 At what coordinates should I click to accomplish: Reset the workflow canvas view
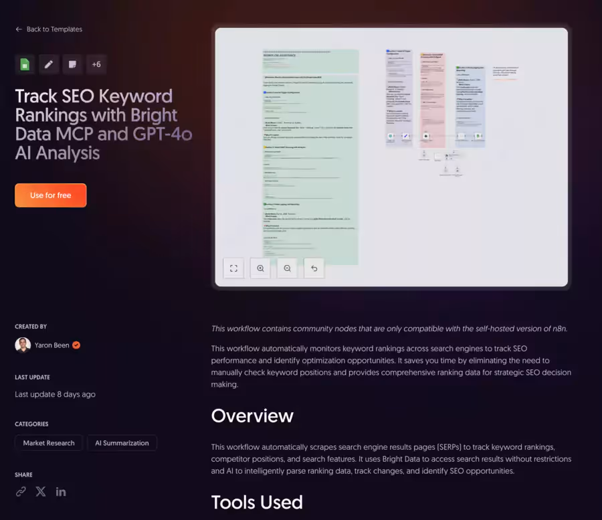(314, 268)
